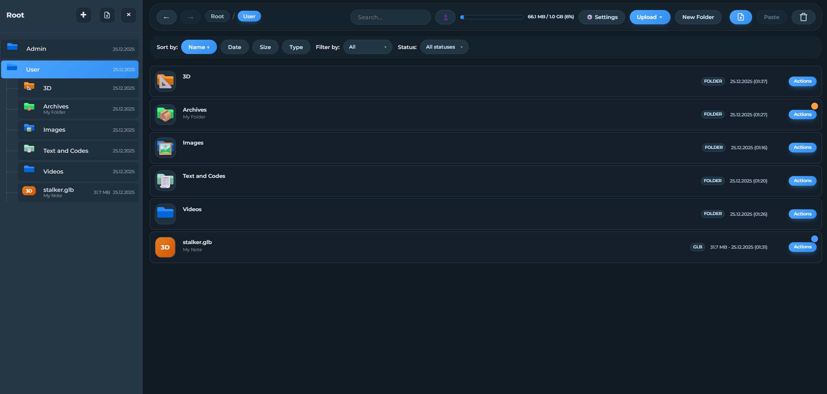
Task: Navigate to Root breadcrumb
Action: coord(217,16)
